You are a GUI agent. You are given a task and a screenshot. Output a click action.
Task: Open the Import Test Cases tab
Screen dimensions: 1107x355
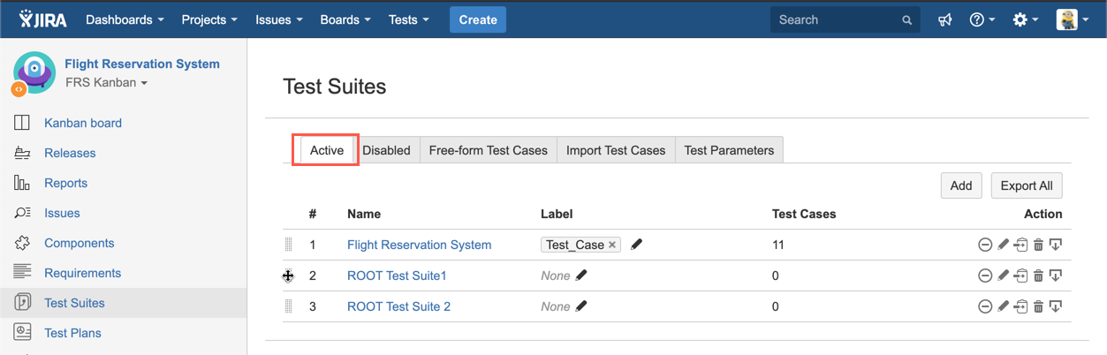tap(616, 150)
